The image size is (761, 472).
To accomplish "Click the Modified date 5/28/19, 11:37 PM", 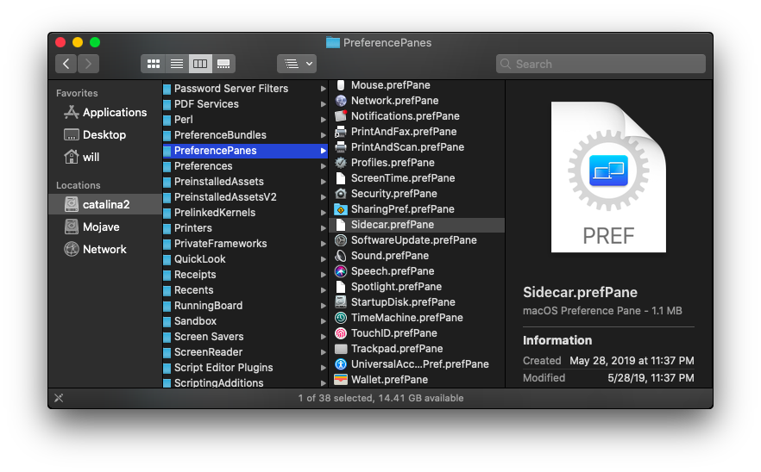I will [651, 378].
